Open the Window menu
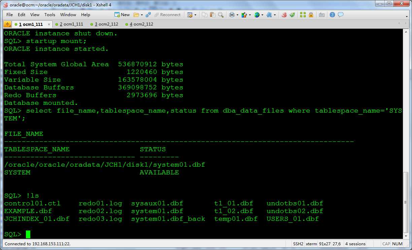Screen dimensions: 412x250 pyautogui.click(x=68, y=15)
